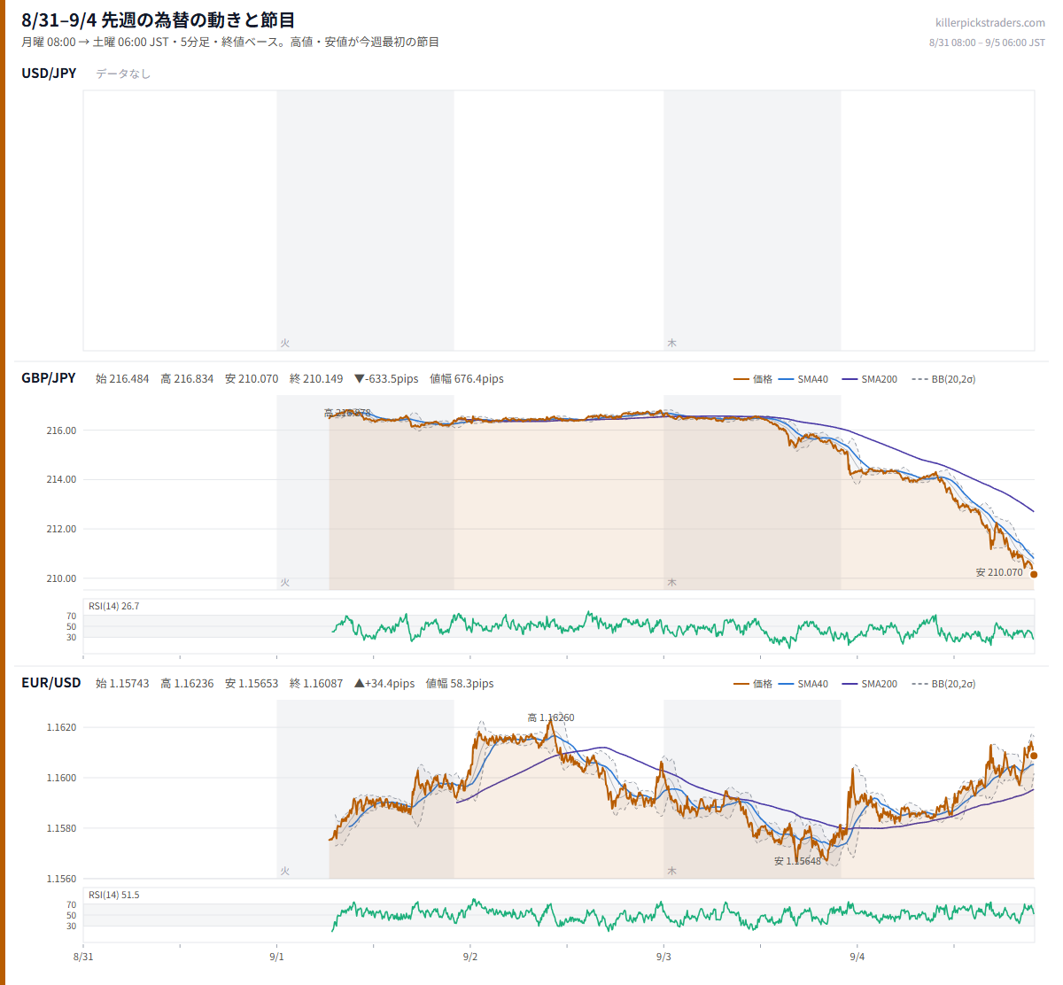The height and width of the screenshot is (985, 1063).
Task: Click GBP/JPY low stat 安 210.070 in header
Action: pyautogui.click(x=252, y=378)
